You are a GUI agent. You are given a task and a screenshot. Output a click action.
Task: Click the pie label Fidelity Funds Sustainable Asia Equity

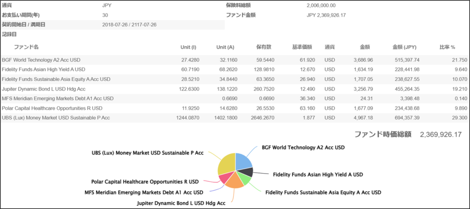click(324, 192)
